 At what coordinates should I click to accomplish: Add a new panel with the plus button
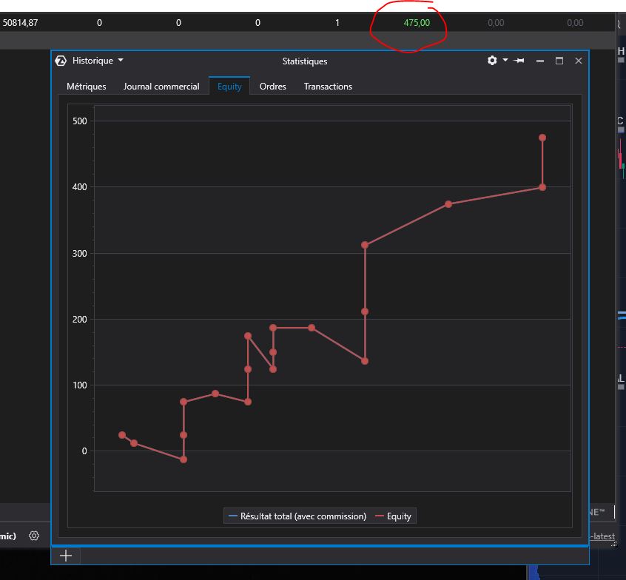pyautogui.click(x=66, y=556)
